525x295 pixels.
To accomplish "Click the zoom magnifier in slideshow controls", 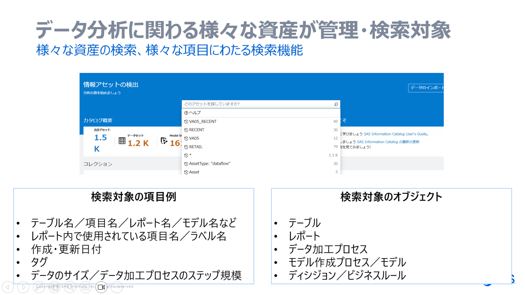I will coord(70,287).
